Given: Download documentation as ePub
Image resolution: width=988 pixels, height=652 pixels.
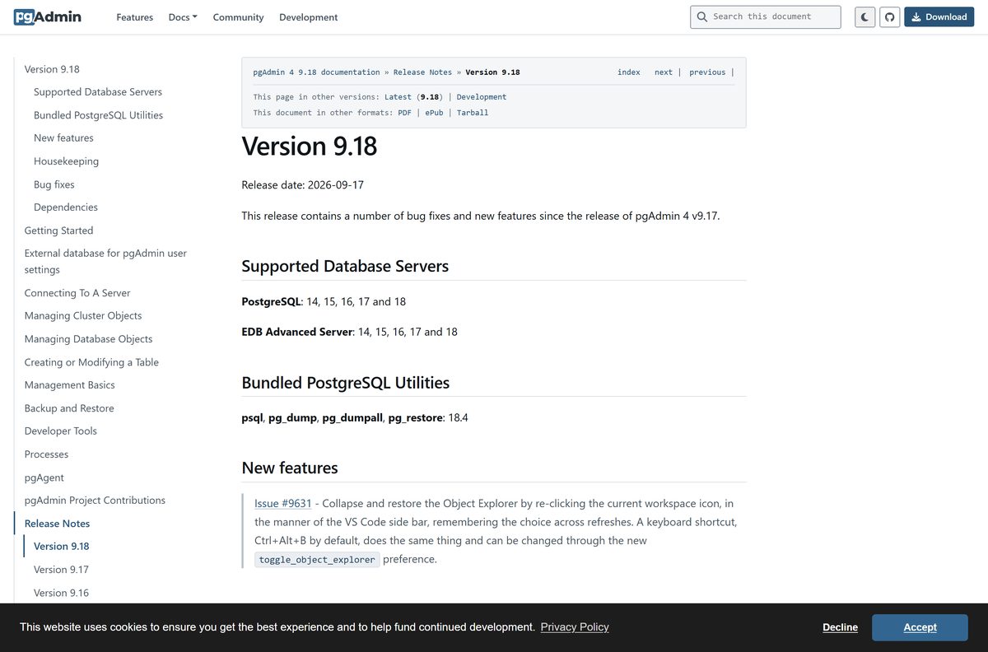Looking at the screenshot, I should point(434,113).
